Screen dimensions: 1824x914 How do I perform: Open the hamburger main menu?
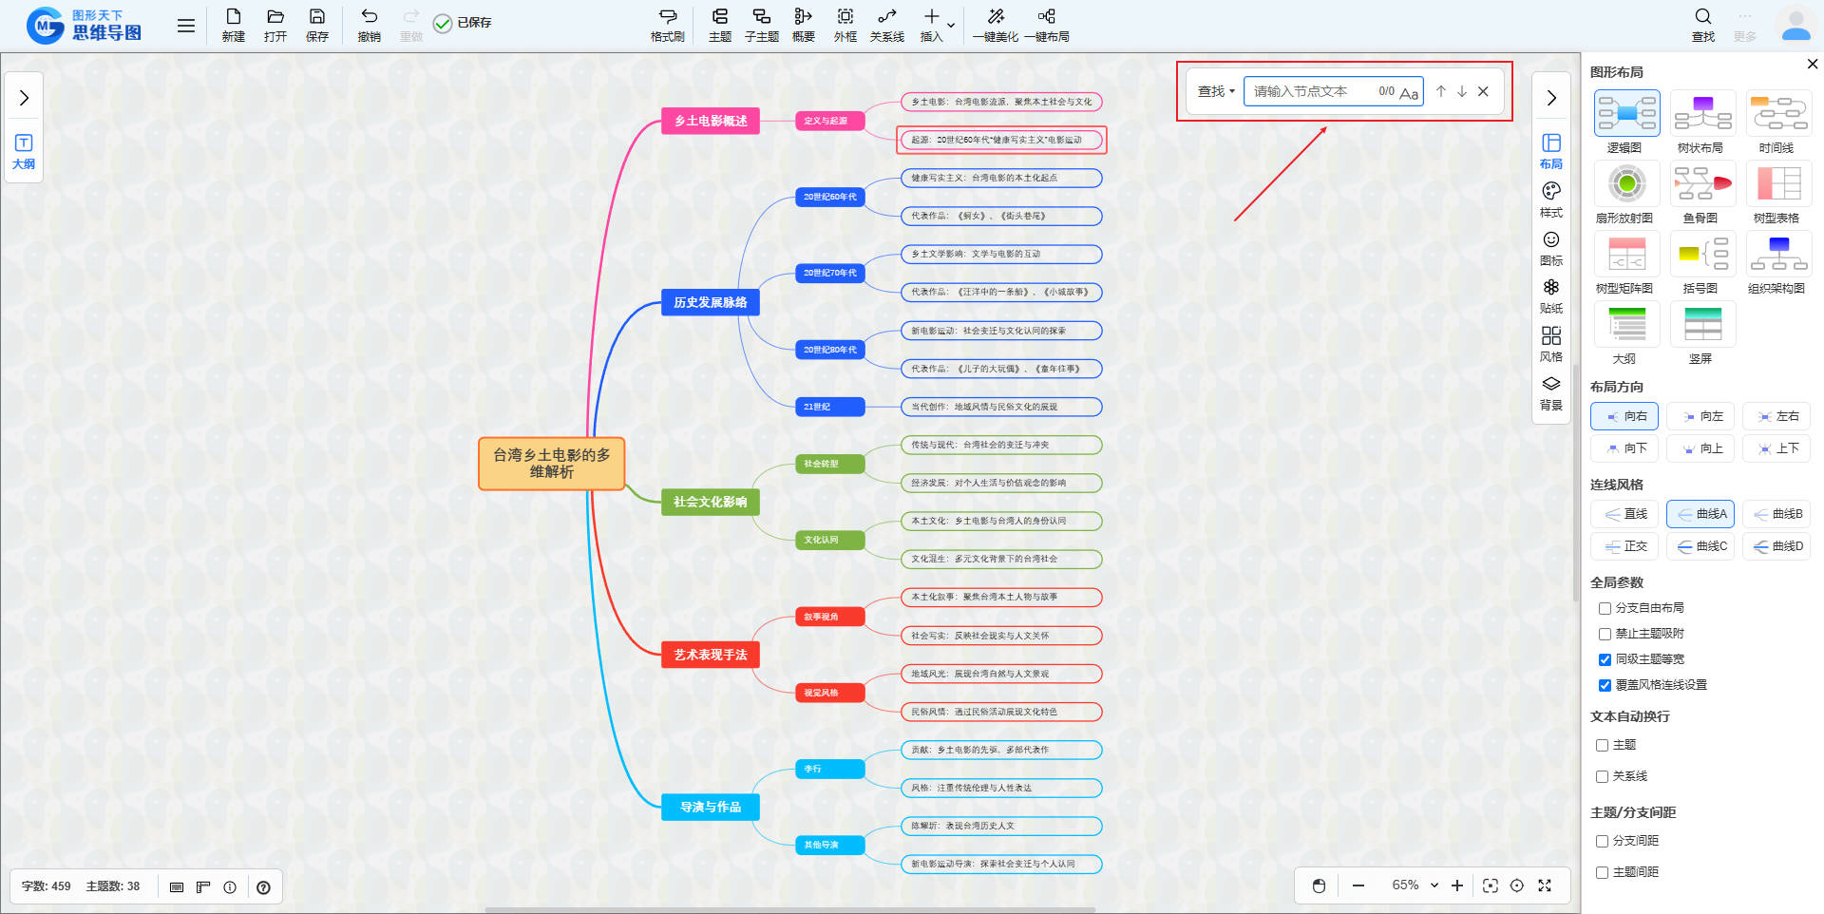[x=186, y=26]
